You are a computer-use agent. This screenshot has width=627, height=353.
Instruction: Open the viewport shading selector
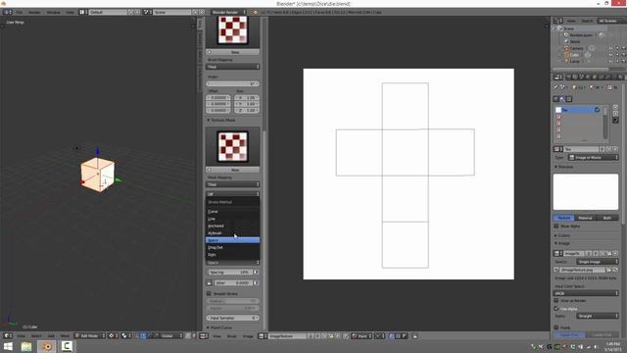pyautogui.click(x=126, y=335)
